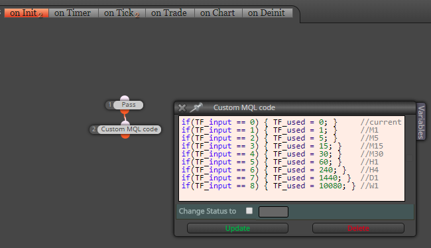This screenshot has height=248, width=431.
Task: Switch to the on Init tab
Action: [27, 13]
